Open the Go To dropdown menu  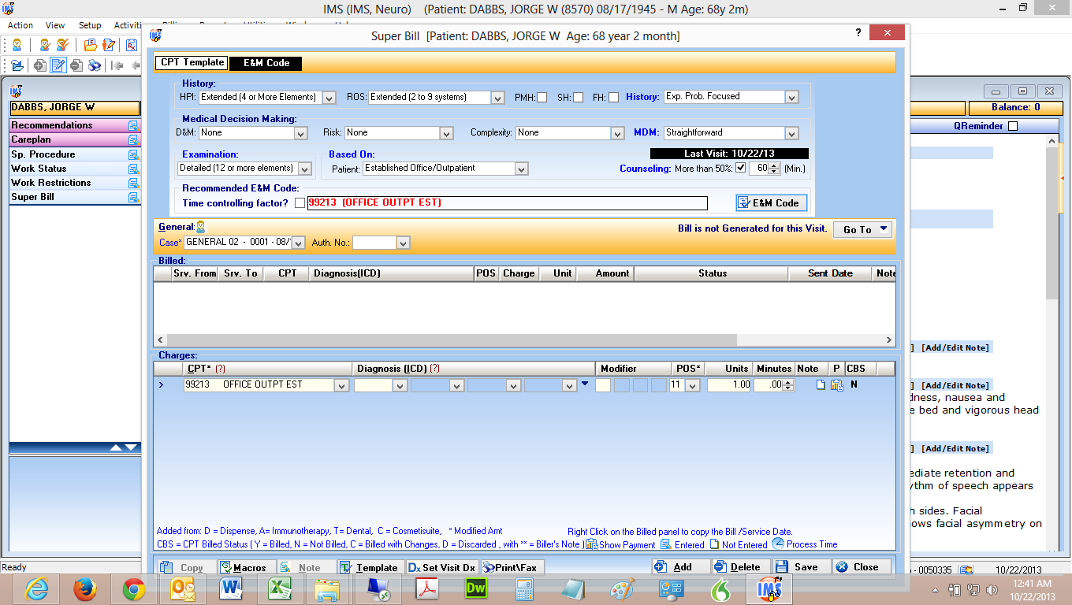point(863,228)
